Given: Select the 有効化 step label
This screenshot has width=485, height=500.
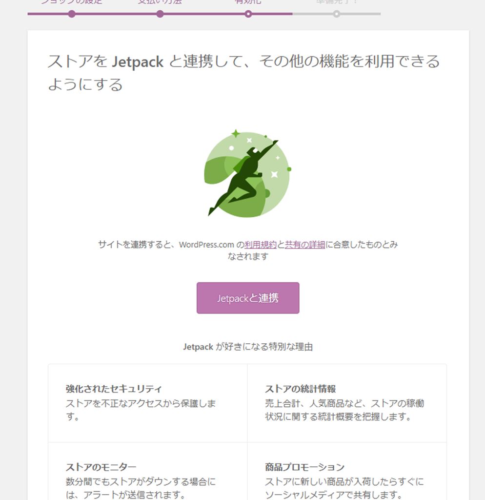Looking at the screenshot, I should (248, 2).
